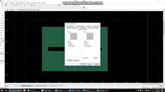Viewport: 165px width, 92px height.
Task: Select 'Нормаль' radio under Отход
Action: point(85,44)
